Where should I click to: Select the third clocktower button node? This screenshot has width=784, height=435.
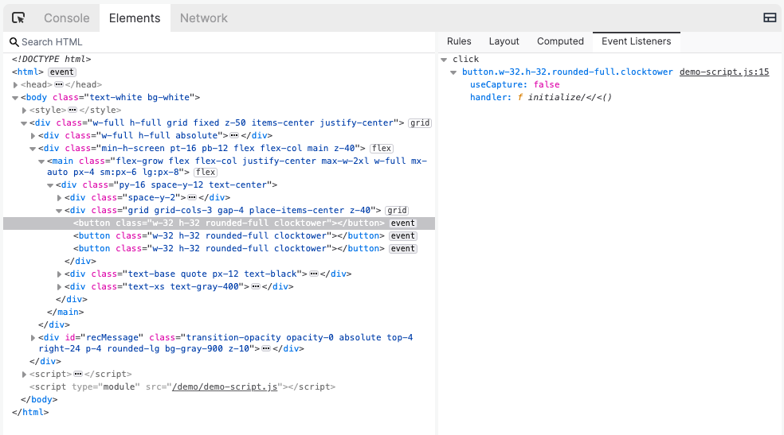(229, 248)
